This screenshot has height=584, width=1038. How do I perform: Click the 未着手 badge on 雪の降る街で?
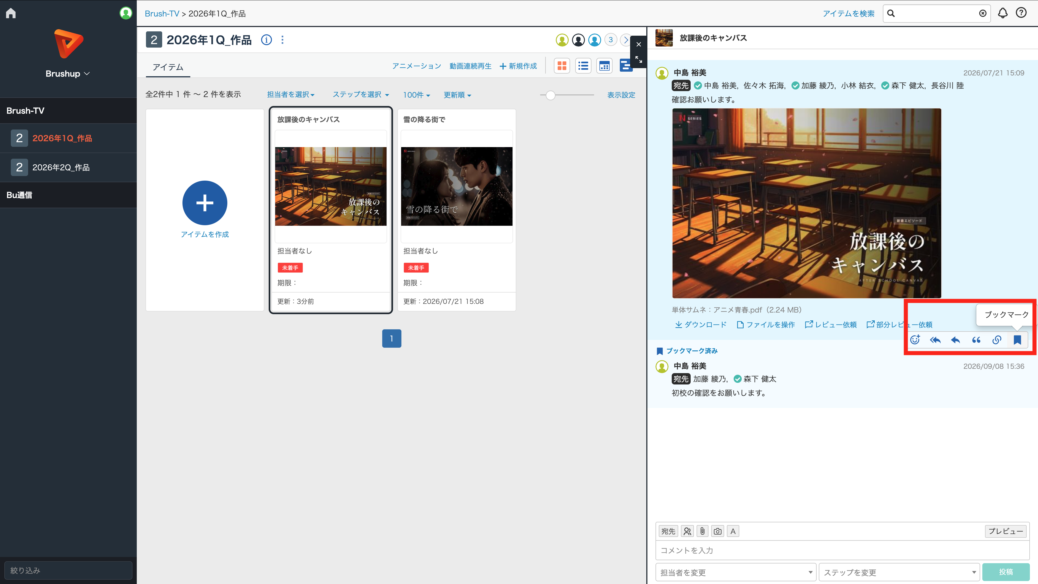tap(416, 268)
